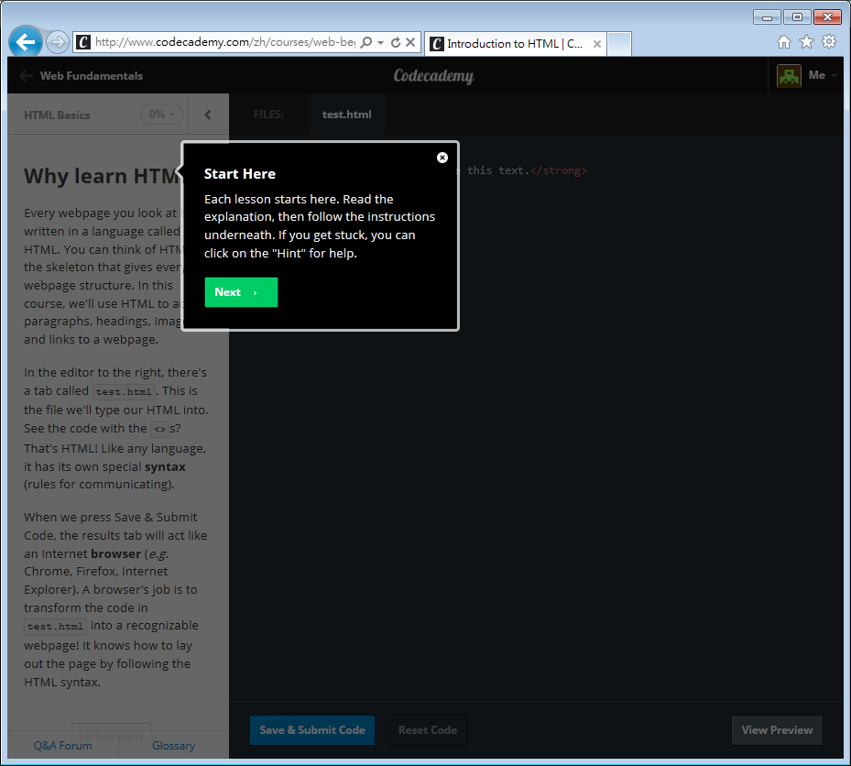Close the Introduction to HTML tab
Image resolution: width=851 pixels, height=766 pixels.
tap(597, 44)
